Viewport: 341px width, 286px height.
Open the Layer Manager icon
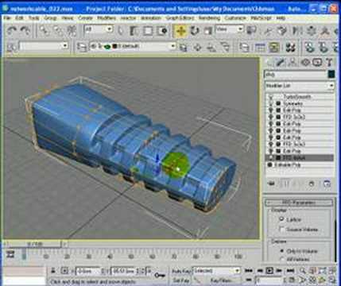82,48
